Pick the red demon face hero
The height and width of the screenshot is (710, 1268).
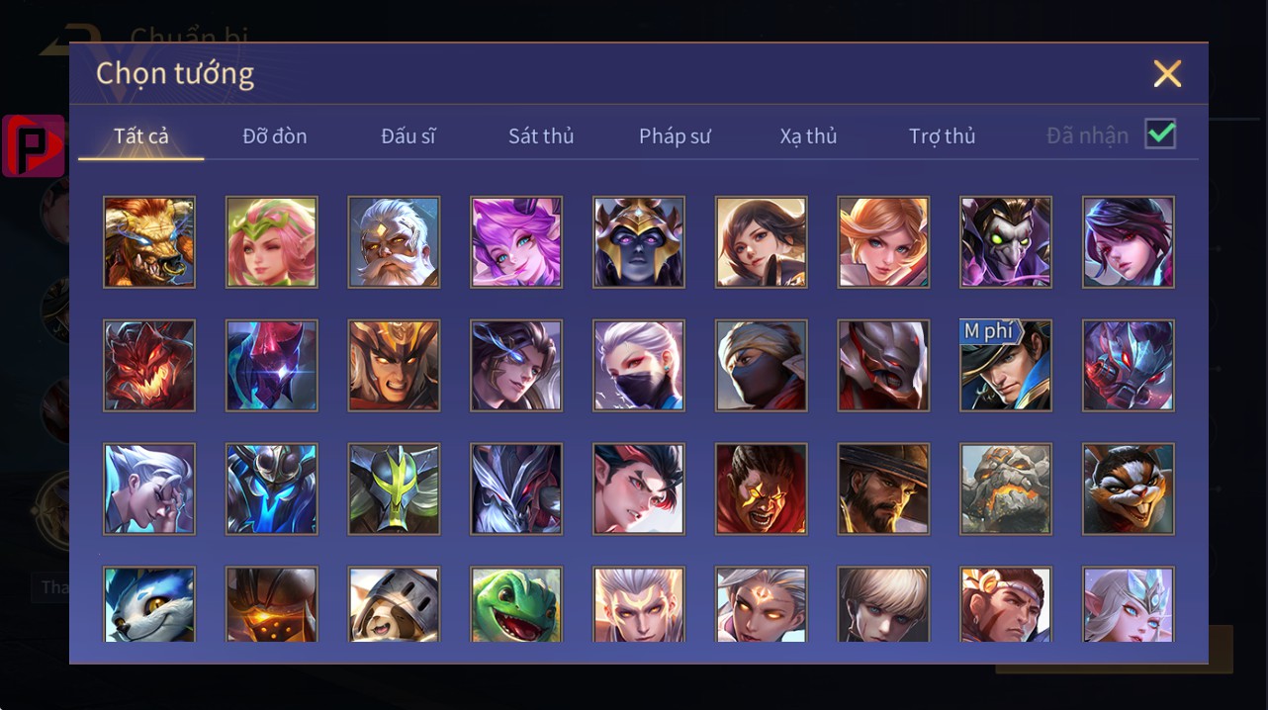[149, 365]
